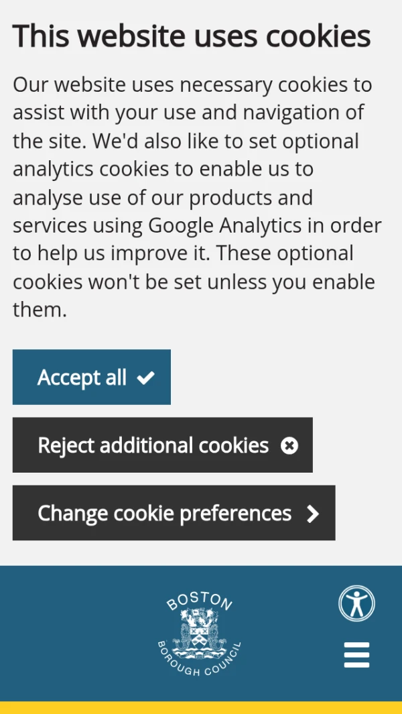This screenshot has height=714, width=402.
Task: Expand the hamburger navigation menu
Action: tap(356, 655)
